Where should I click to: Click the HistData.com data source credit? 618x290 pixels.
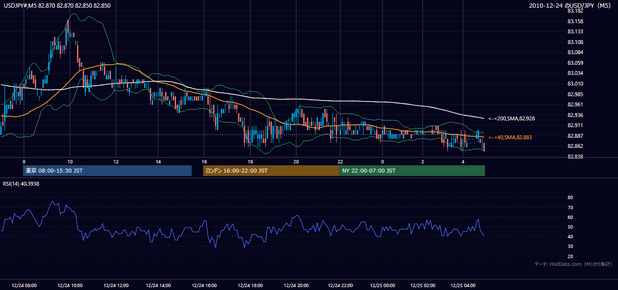tap(574, 264)
